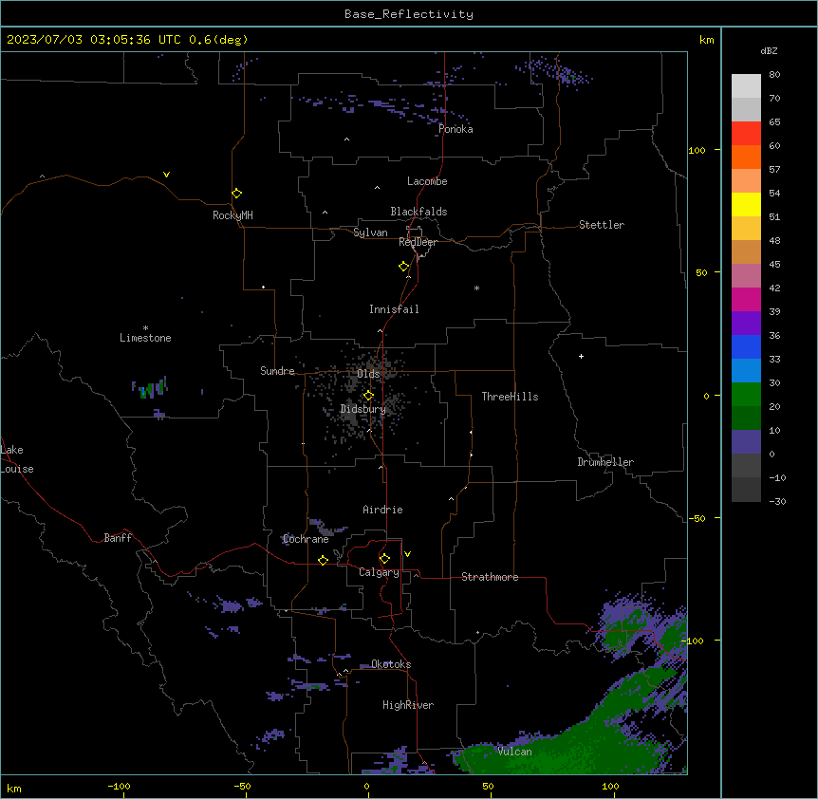Pick the orange 60-57 dBZ legend swatch
818x799 pixels.
coord(746,157)
